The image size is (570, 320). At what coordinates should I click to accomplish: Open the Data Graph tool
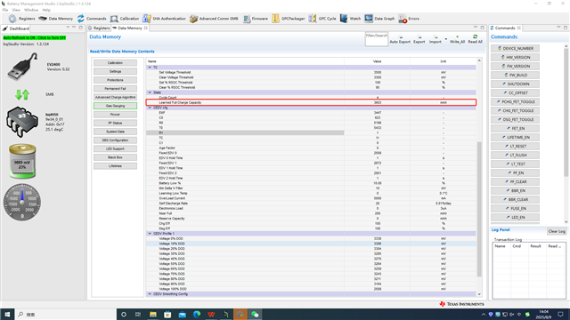[x=379, y=19]
